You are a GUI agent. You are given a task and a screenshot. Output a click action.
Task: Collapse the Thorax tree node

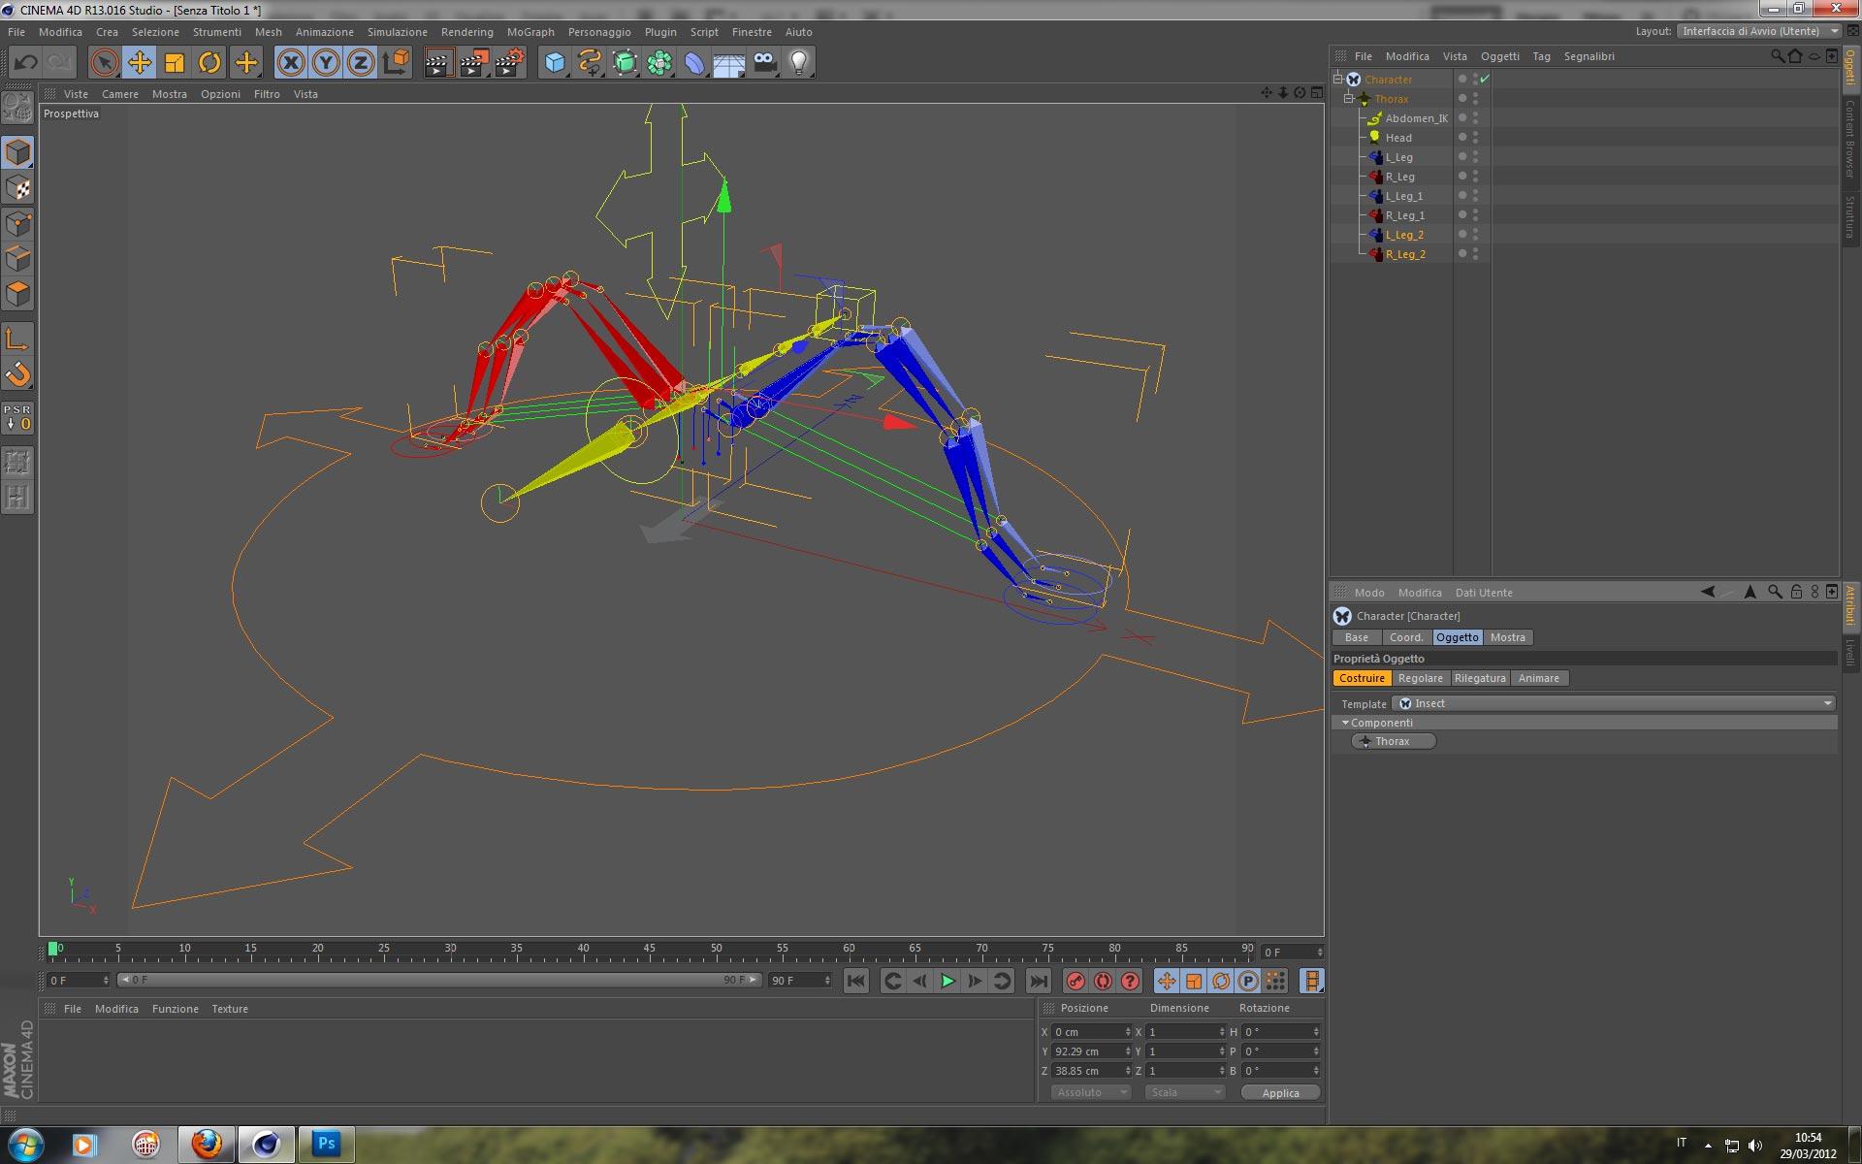(1348, 99)
